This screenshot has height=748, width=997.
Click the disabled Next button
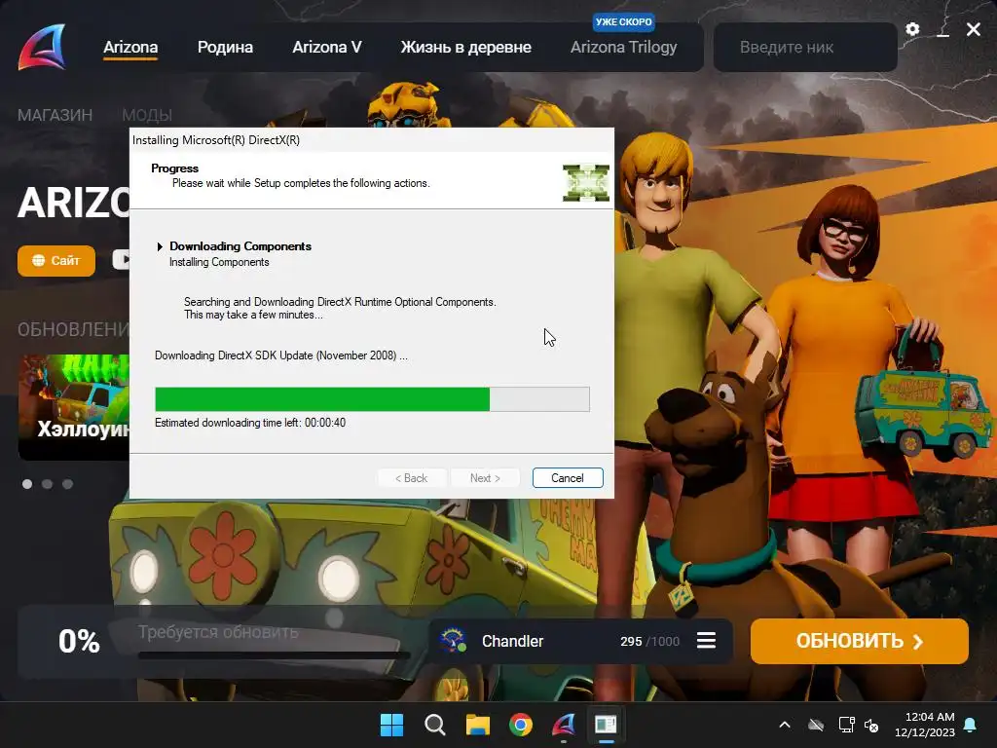[485, 477]
